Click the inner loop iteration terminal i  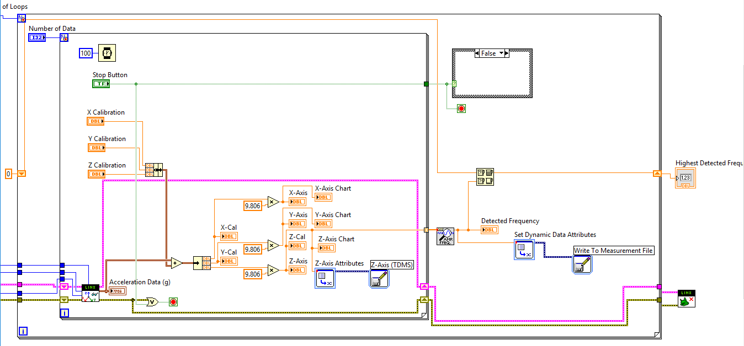coord(65,313)
